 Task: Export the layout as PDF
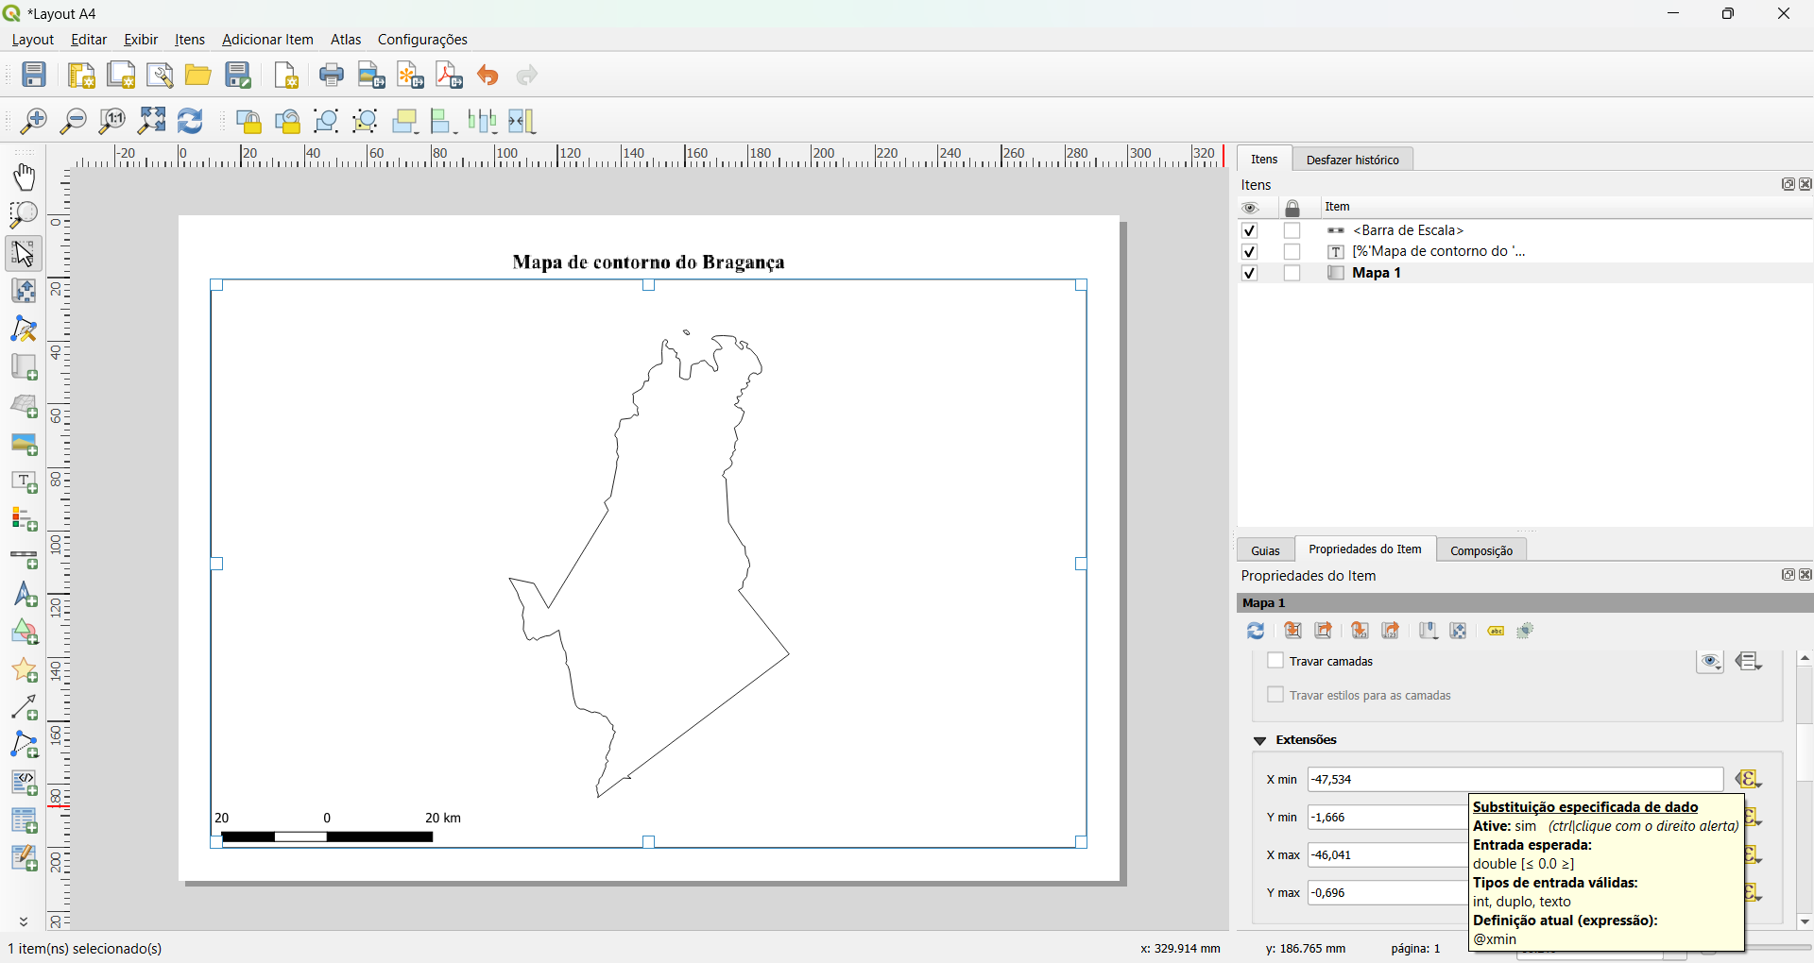448,75
